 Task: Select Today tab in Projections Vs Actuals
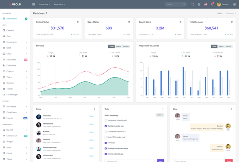click(x=214, y=46)
